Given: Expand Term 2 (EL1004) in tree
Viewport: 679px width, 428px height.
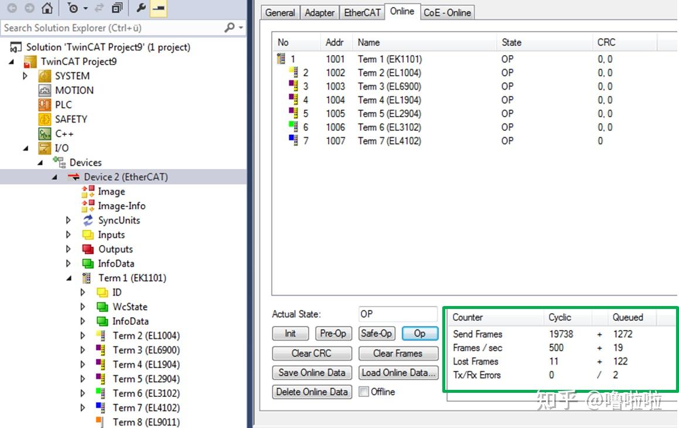Looking at the screenshot, I should coord(83,335).
